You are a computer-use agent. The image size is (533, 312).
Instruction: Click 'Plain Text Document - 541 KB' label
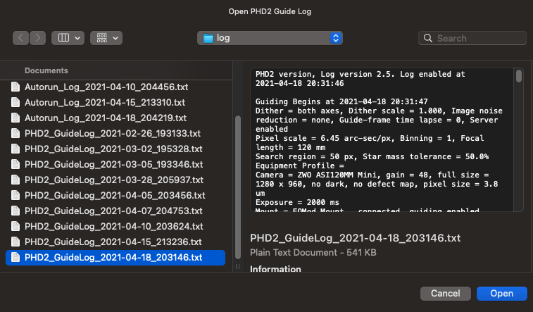click(x=313, y=253)
